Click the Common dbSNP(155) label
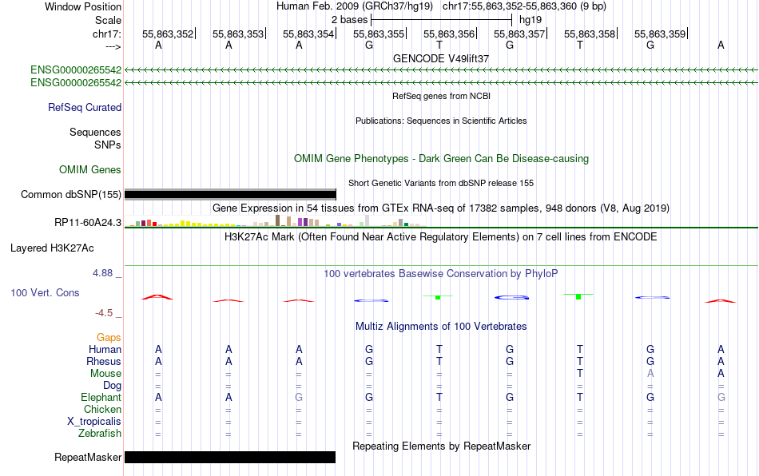759x476 pixels. click(x=71, y=194)
